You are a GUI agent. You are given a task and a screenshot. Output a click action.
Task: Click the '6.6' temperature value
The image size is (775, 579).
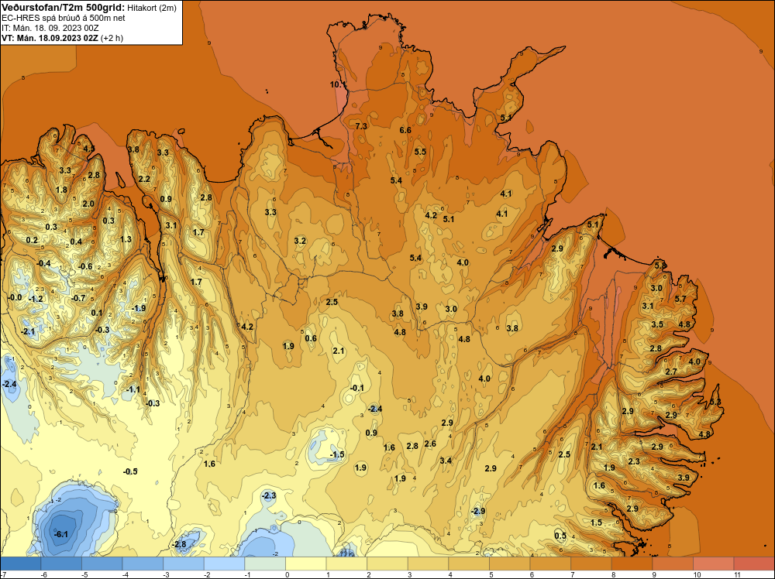tap(405, 130)
